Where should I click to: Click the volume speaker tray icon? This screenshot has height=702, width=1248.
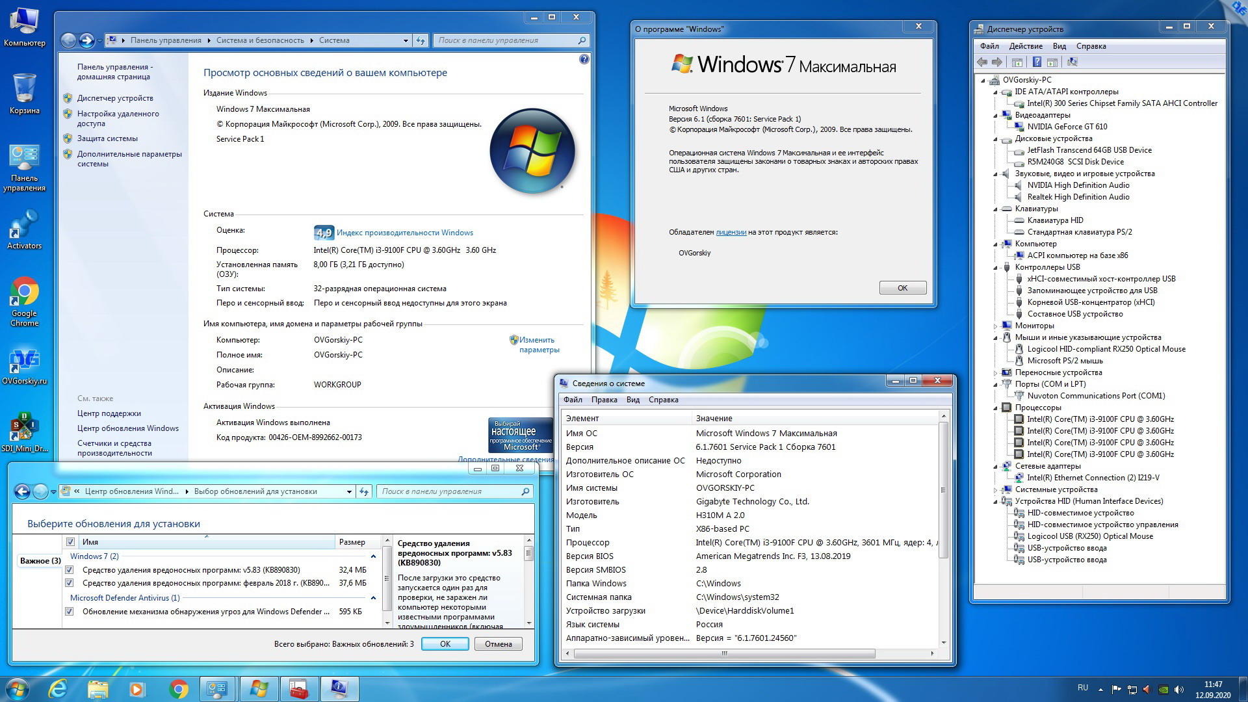pyautogui.click(x=1179, y=690)
